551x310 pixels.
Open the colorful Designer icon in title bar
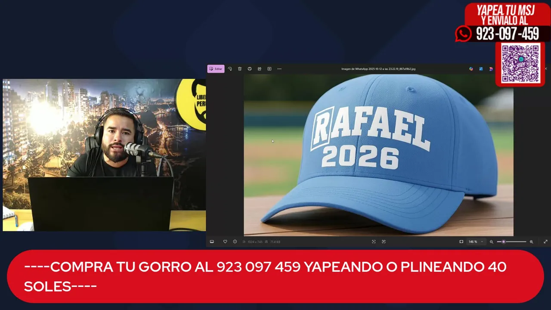click(x=471, y=69)
